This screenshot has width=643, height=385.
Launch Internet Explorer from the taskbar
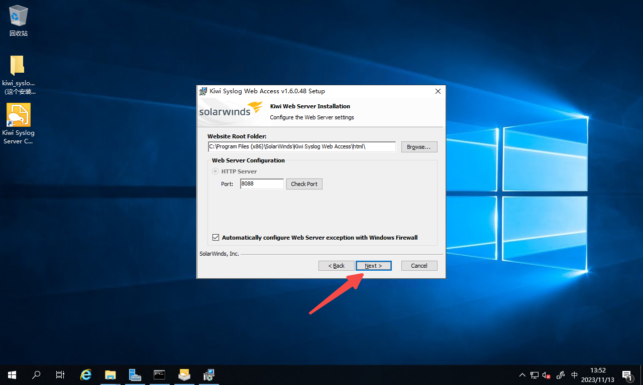(x=86, y=374)
